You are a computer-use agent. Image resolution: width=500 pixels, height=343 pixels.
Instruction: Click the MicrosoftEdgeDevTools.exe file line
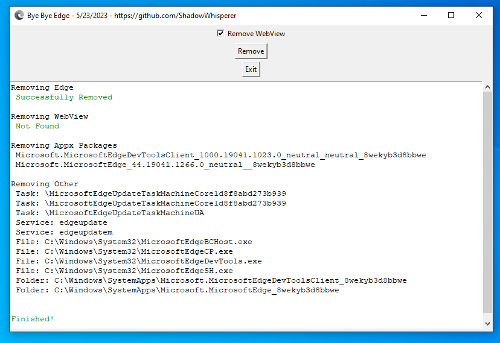(139, 261)
